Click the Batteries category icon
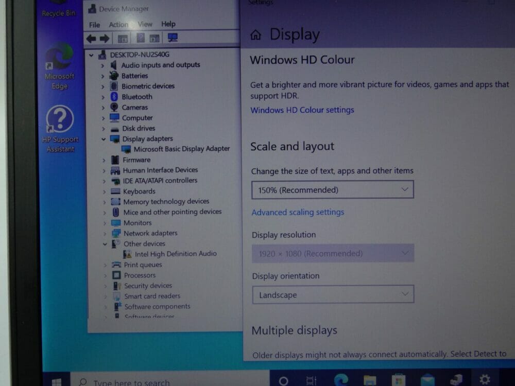The width and height of the screenshot is (515, 386). [x=114, y=76]
